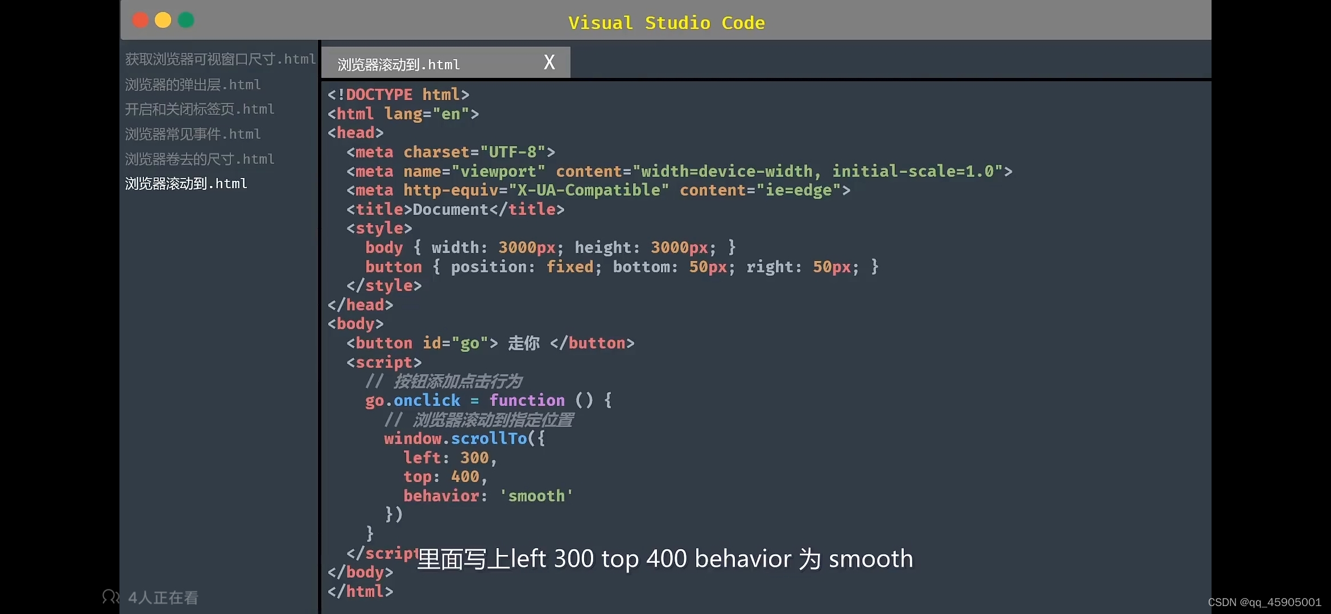Click the DOCTYPE html first line
The image size is (1331, 614).
pyautogui.click(x=398, y=94)
